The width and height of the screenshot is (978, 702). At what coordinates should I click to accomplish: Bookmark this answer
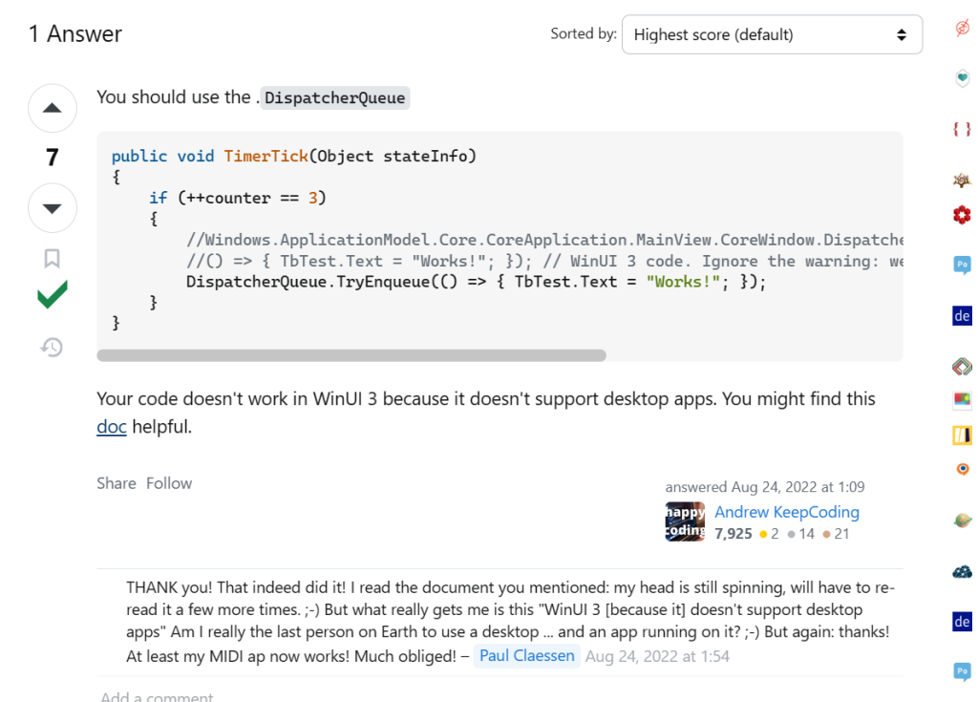52,258
